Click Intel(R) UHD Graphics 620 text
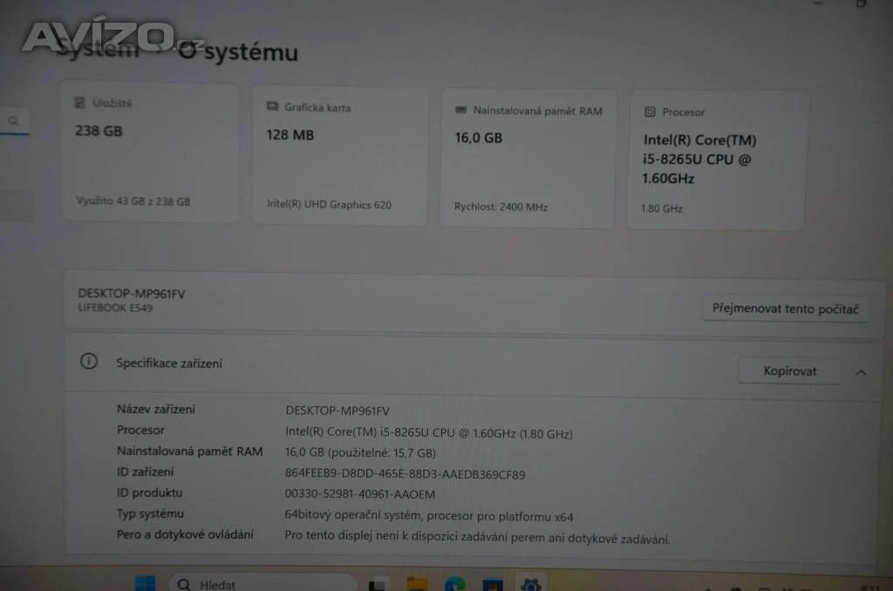893x591 pixels. 329,204
